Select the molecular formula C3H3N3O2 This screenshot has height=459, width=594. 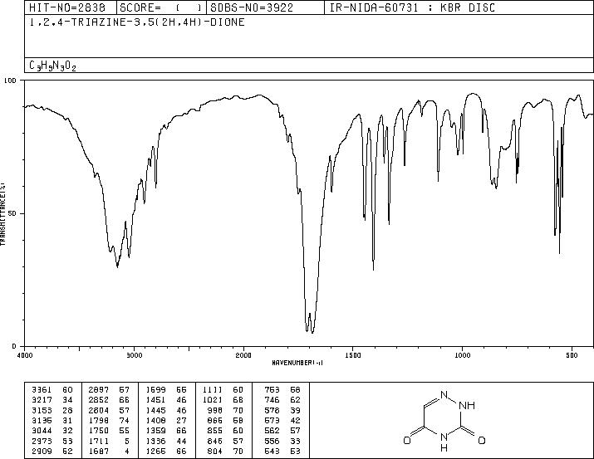point(52,66)
